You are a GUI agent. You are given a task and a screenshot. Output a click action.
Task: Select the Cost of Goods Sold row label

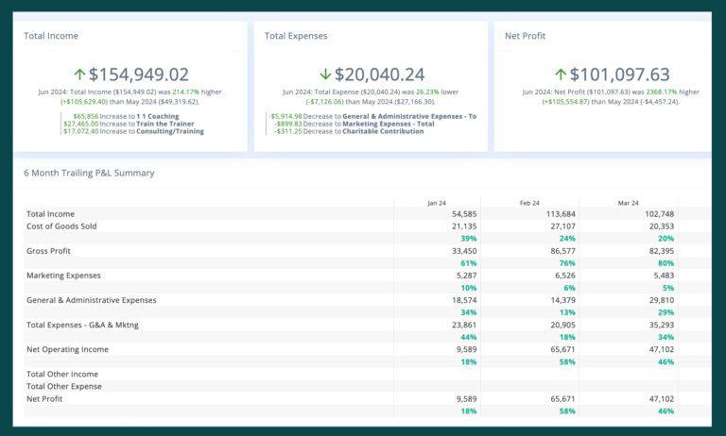tap(61, 226)
